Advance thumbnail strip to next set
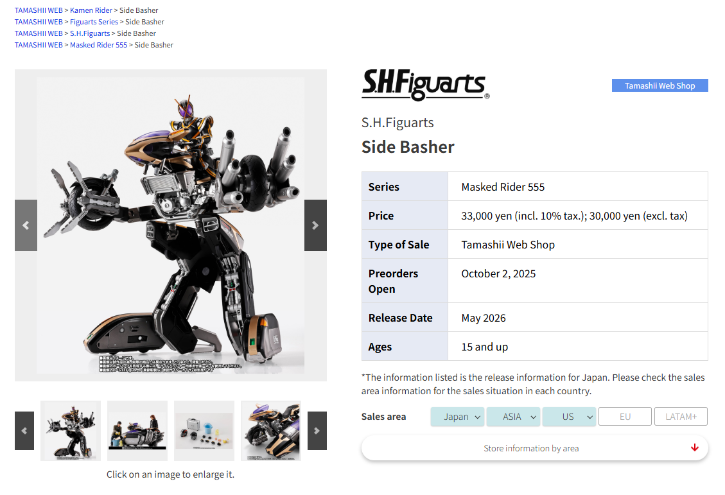This screenshot has width=725, height=495. point(317,430)
